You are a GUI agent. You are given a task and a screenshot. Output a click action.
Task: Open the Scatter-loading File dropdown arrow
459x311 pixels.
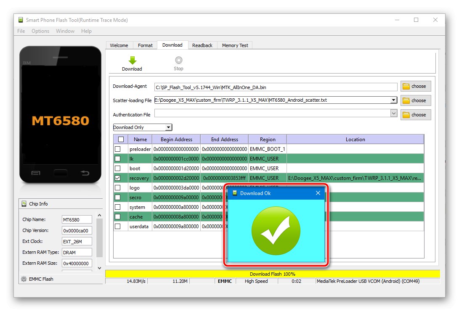click(x=394, y=100)
